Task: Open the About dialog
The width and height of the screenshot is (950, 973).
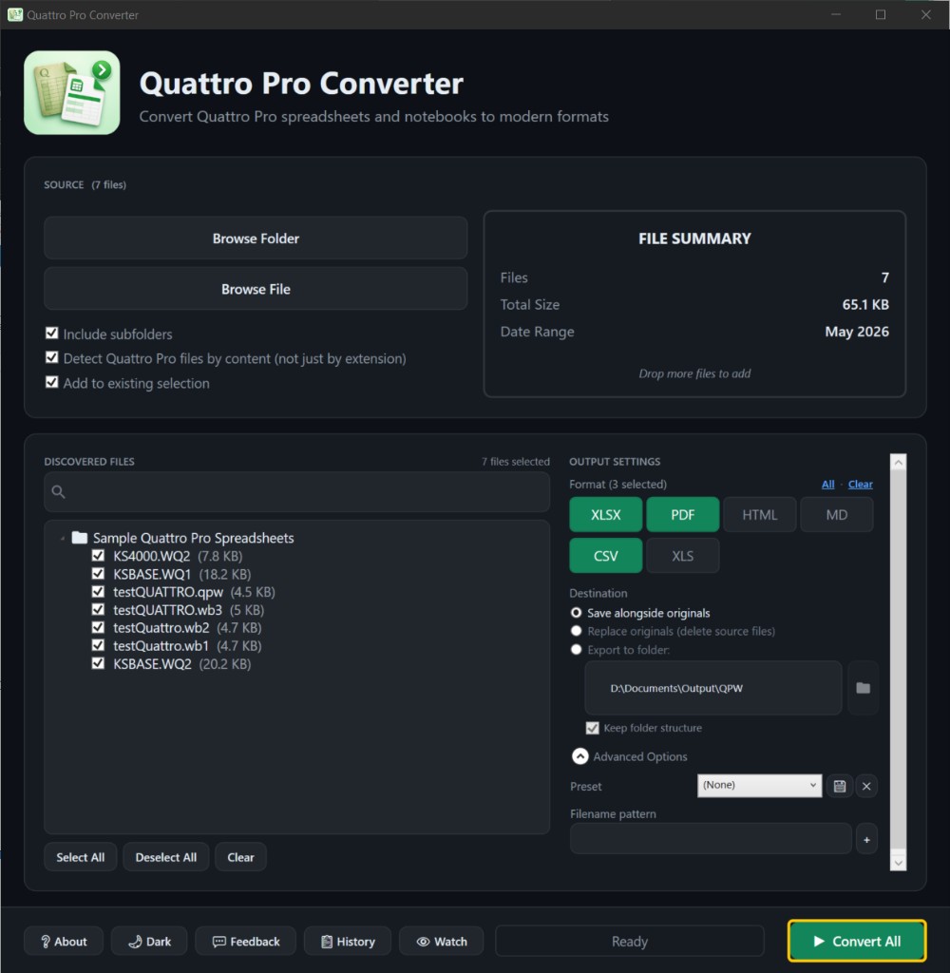Action: click(x=64, y=942)
